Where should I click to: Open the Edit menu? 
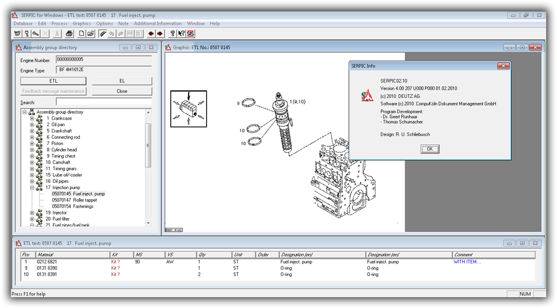[42, 23]
